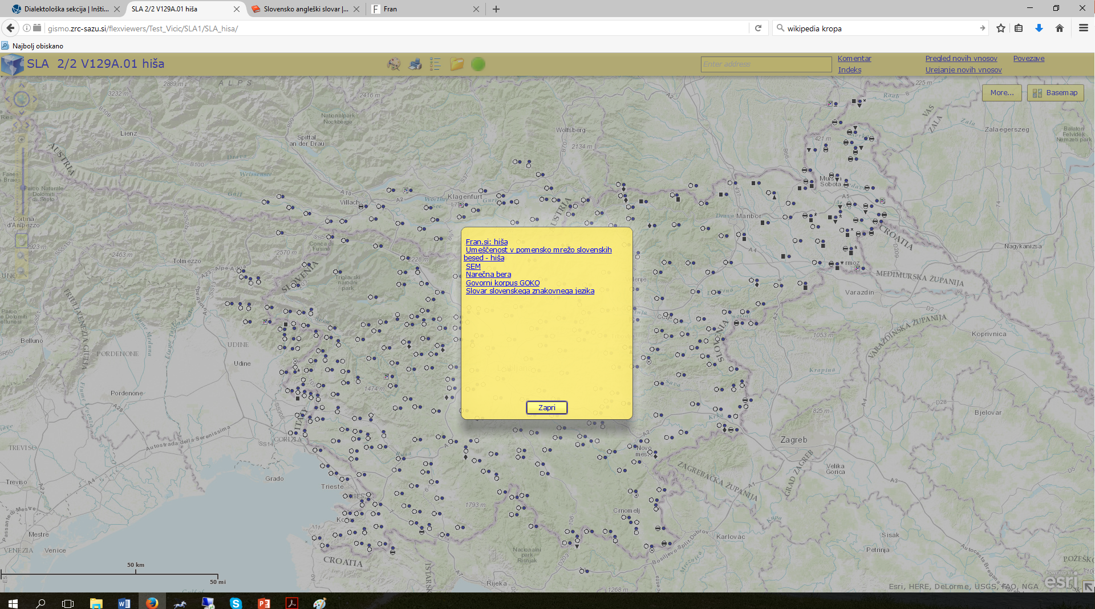Open the paint palette drawing widget
Screen dimensions: 1095x609
(x=394, y=64)
